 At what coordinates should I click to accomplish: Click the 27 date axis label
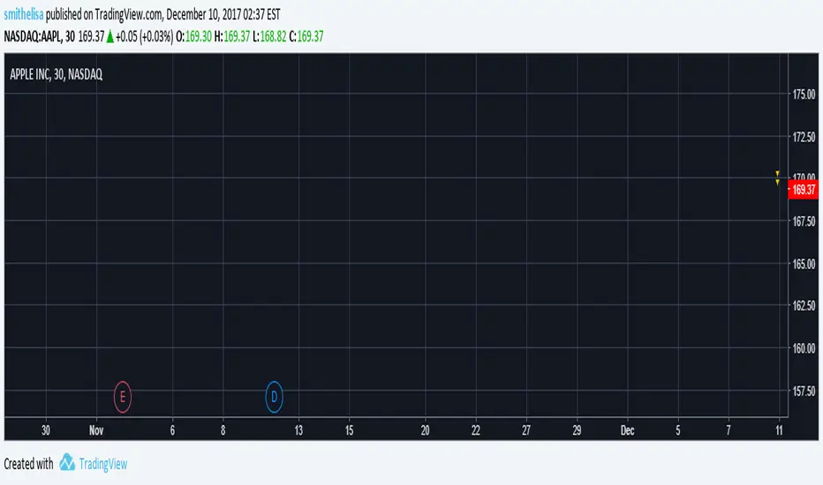pyautogui.click(x=526, y=430)
